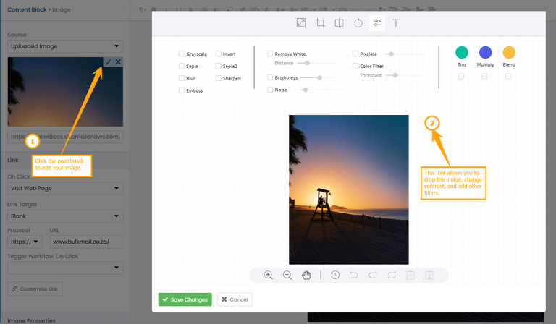Switch to the filters/adjustments sliders tool
Image resolution: width=556 pixels, height=324 pixels.
click(x=377, y=23)
